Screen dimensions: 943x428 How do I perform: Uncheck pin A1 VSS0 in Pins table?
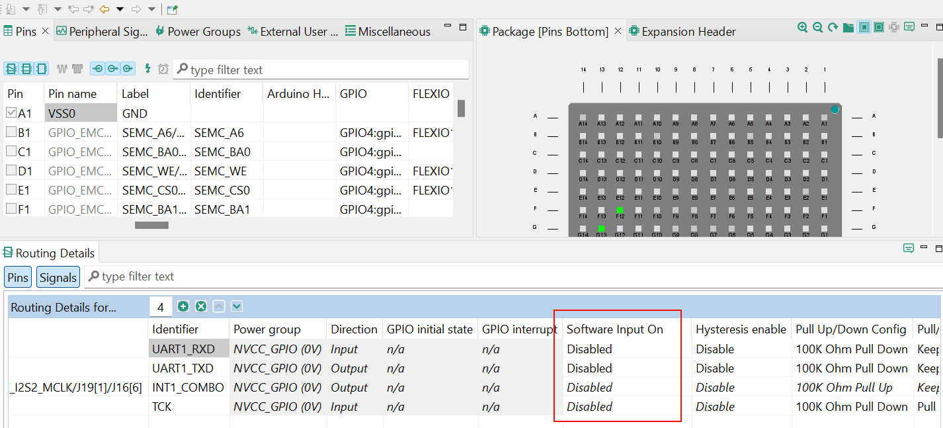[11, 112]
